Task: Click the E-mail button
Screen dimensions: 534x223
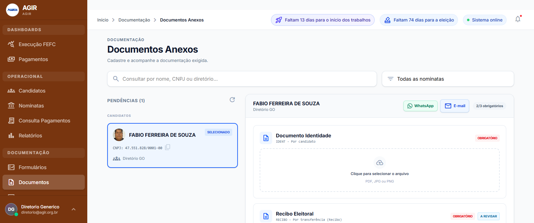Action: point(455,106)
